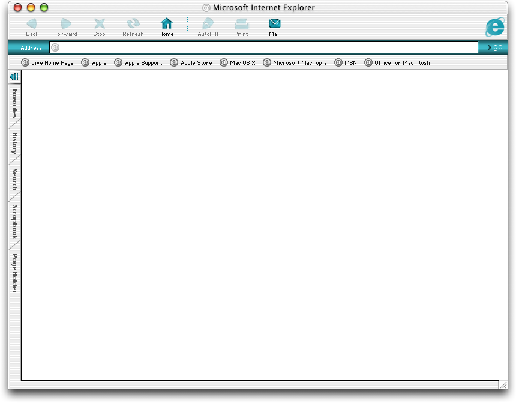Open the Apple favorites link
Viewport: 516px width, 403px height.
pos(94,62)
